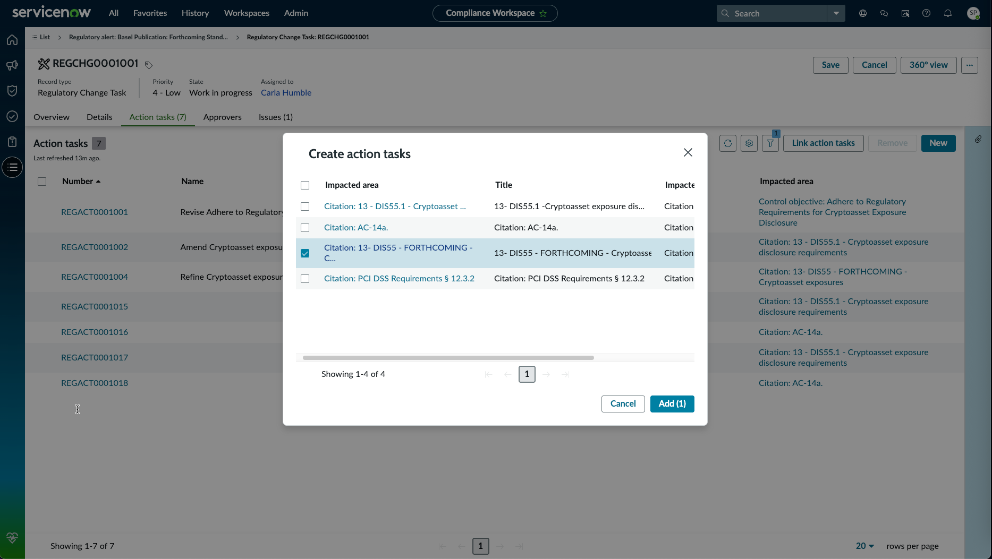The height and width of the screenshot is (559, 992).
Task: Open the notifications bell icon
Action: coord(948,13)
